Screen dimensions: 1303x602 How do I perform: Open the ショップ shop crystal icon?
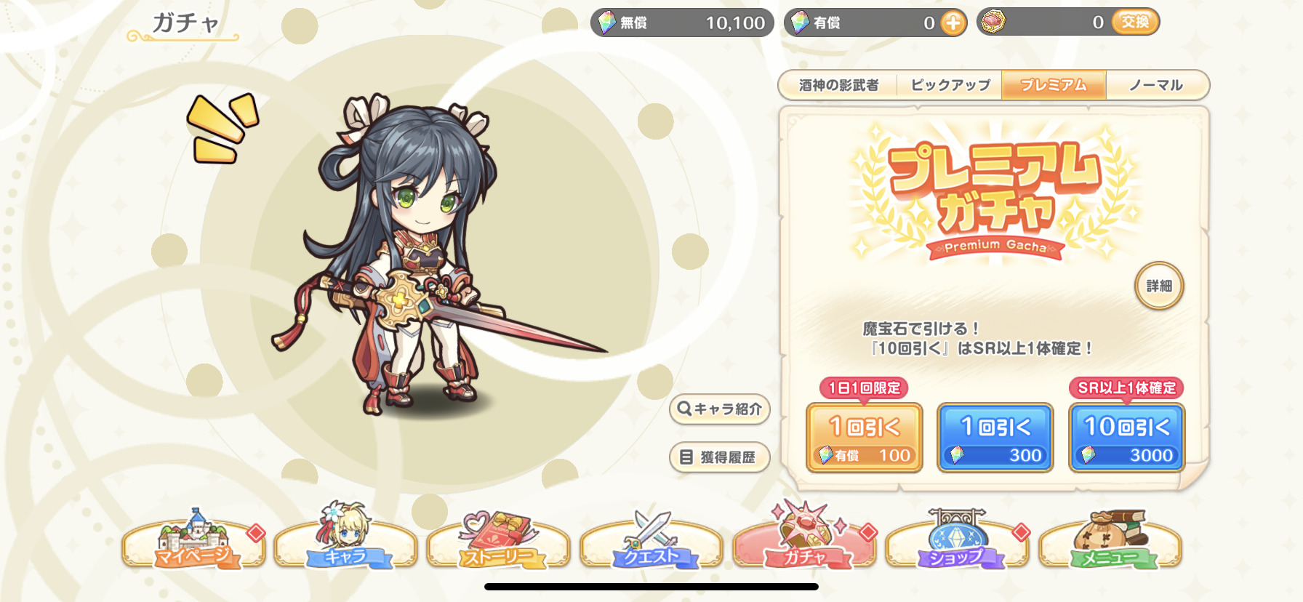pyautogui.click(x=957, y=539)
